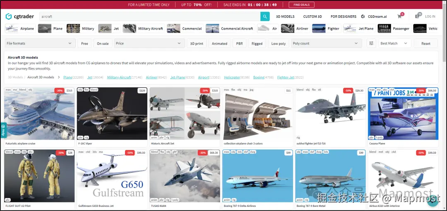This screenshot has height=211, width=447.
Task: Open the advanced filters sliders icon
Action: click(x=371, y=43)
